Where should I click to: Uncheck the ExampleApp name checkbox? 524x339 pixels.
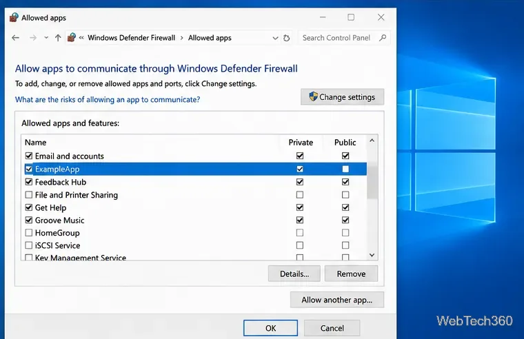point(29,169)
